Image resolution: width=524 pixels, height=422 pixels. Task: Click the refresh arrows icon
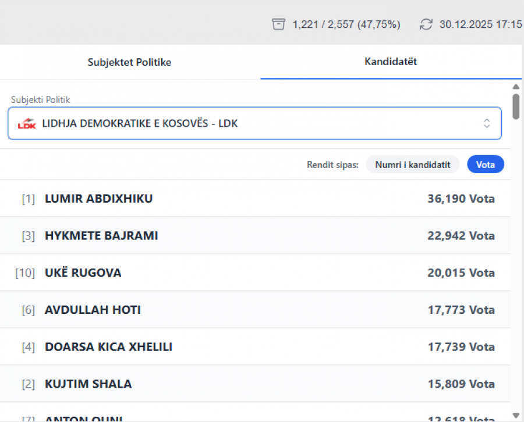[x=426, y=24]
